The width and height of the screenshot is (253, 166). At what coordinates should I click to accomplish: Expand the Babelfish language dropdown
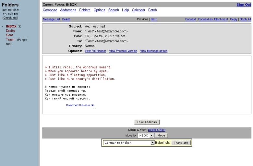[152, 143]
